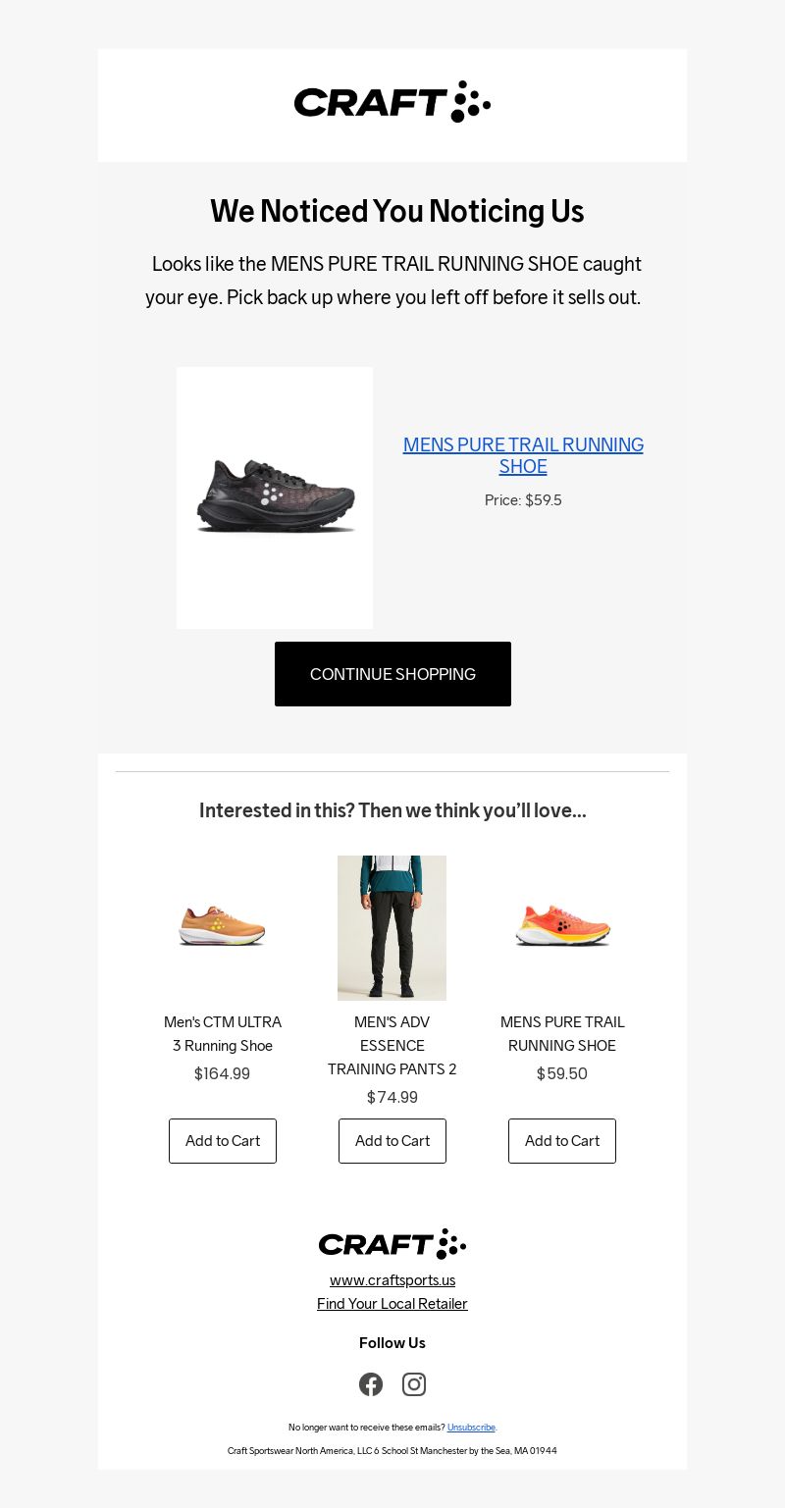Screen dimensions: 785x1508
Task: Click the $164.99 price text
Action: click(223, 1074)
